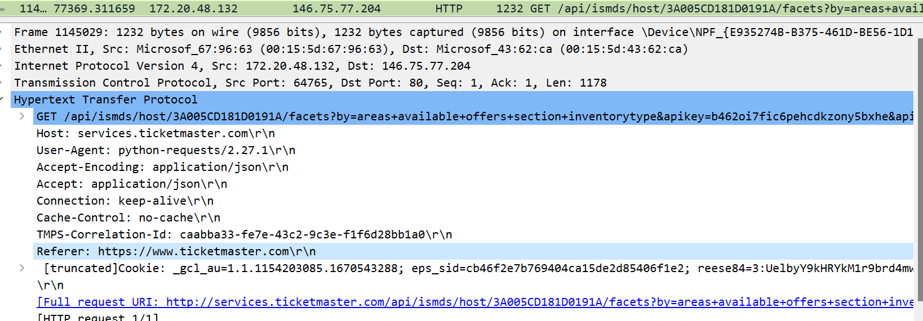This screenshot has height=321, width=923.
Task: Select the Frame 1145029 summary line
Action: 463,32
